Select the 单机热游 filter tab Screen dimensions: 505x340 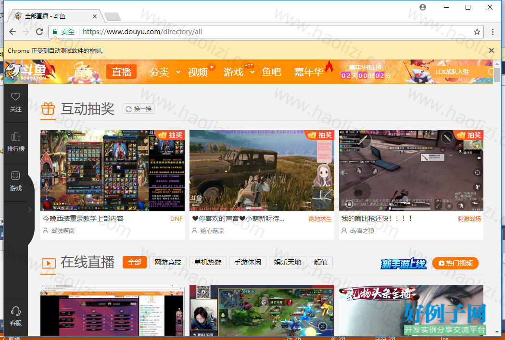pyautogui.click(x=208, y=262)
